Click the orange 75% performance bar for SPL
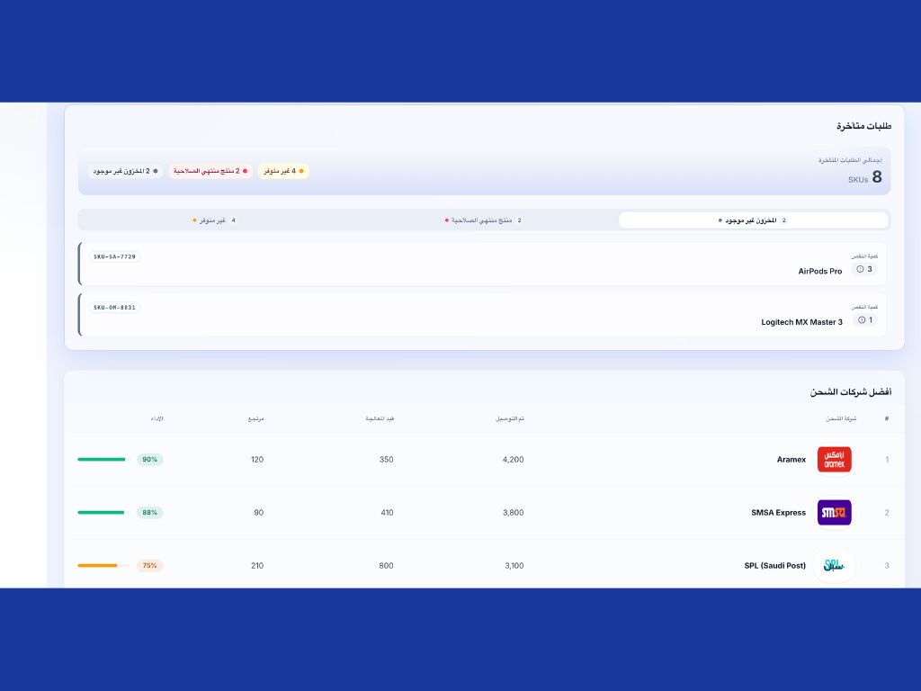Viewport: 921px width, 691px height. click(x=98, y=566)
